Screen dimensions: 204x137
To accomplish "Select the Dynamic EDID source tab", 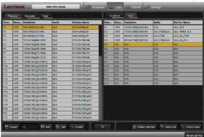I will [30, 16].
